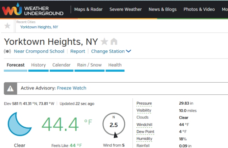Open the Maps & Radar menu
This screenshot has height=148, width=228.
[x=88, y=10]
